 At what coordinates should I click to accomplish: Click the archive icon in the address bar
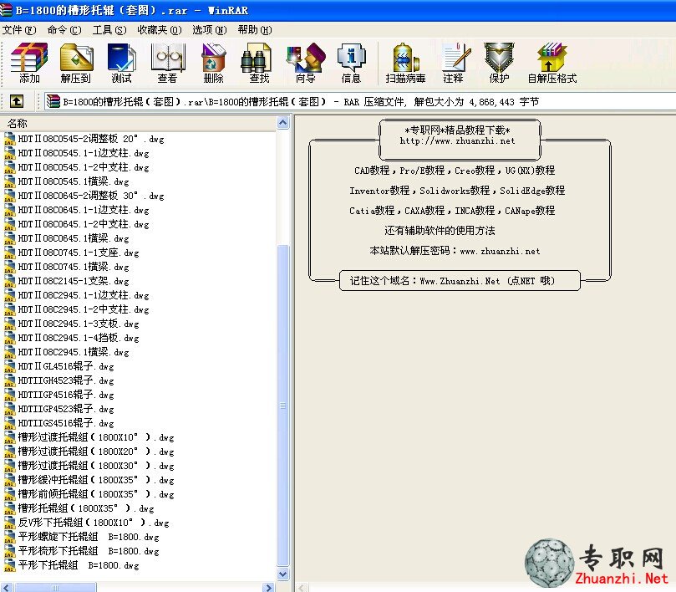pyautogui.click(x=53, y=101)
